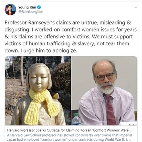Click the professor's red patterned tie
142x142 pixels.
111,110
